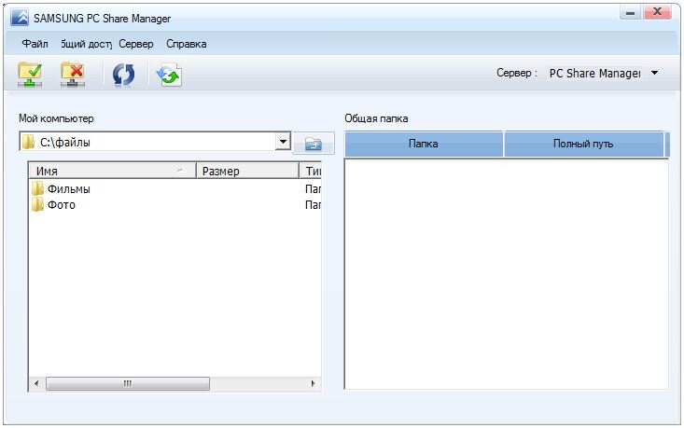Click PC Share Manager server name

[595, 74]
